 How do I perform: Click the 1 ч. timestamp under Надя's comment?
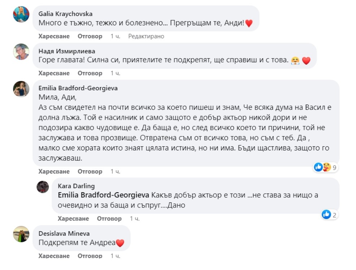pyautogui.click(x=115, y=73)
